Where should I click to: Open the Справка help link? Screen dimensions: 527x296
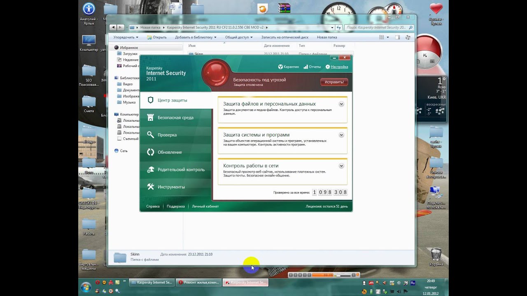click(x=153, y=206)
